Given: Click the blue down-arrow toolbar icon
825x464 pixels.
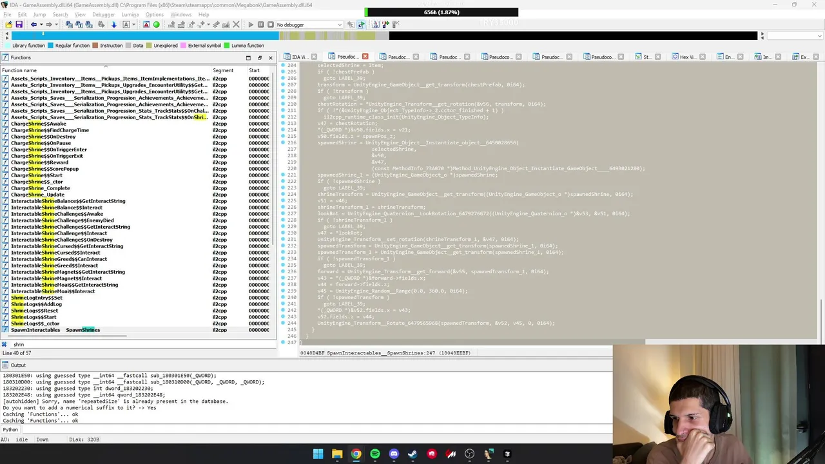Looking at the screenshot, I should coord(114,24).
